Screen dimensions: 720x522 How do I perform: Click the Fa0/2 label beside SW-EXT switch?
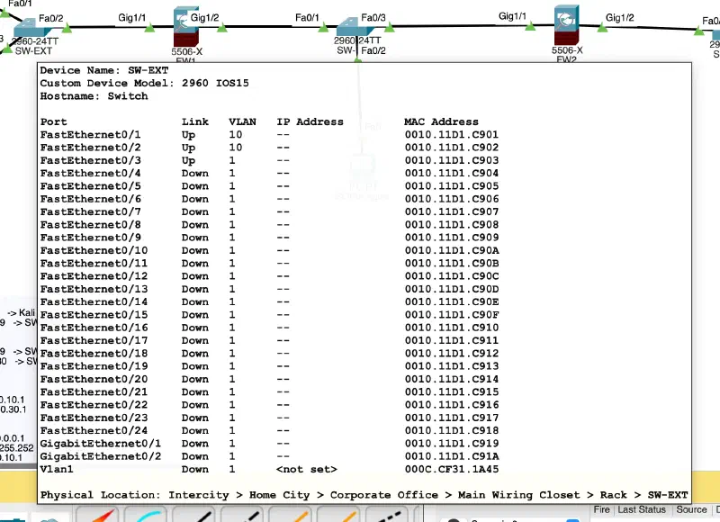pos(51,18)
